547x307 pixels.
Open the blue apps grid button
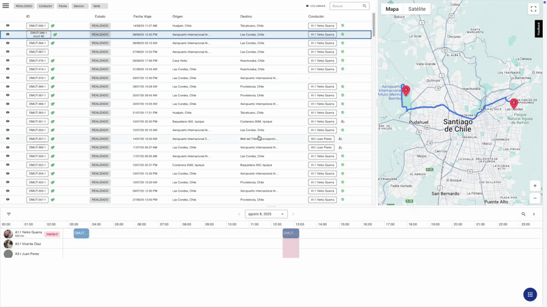tap(530, 295)
